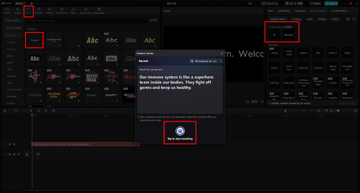360x193 pixels.
Task: Select the AI Characters tab
Action: [339, 11]
